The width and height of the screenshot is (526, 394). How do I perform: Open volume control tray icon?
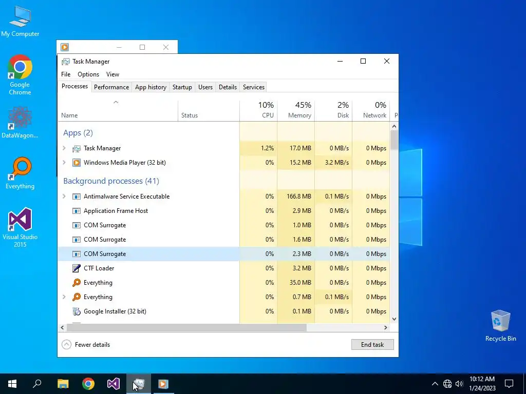coord(459,384)
